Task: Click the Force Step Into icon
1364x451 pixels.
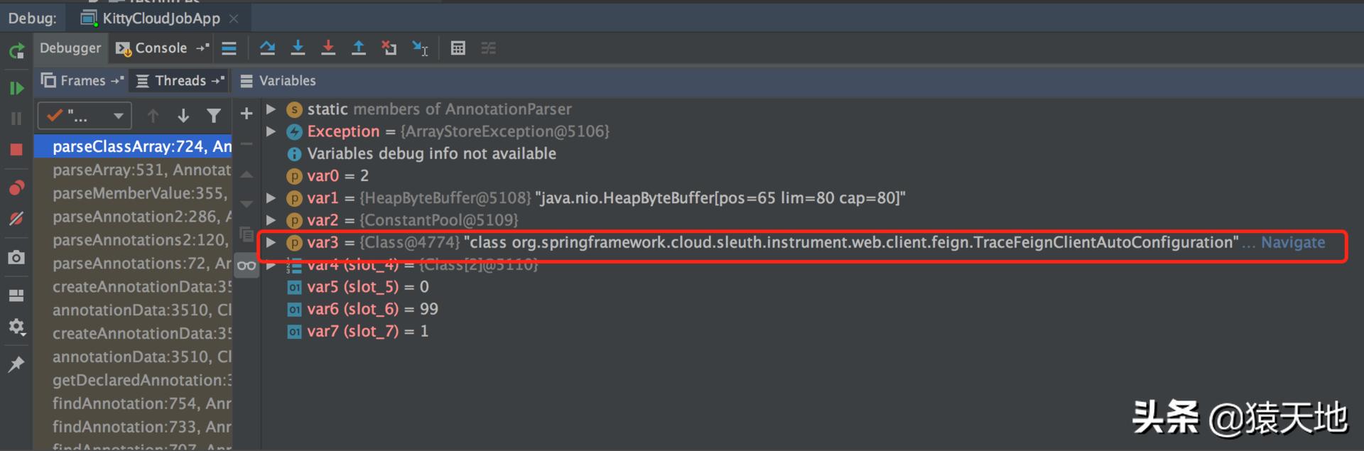Action: pos(328,48)
